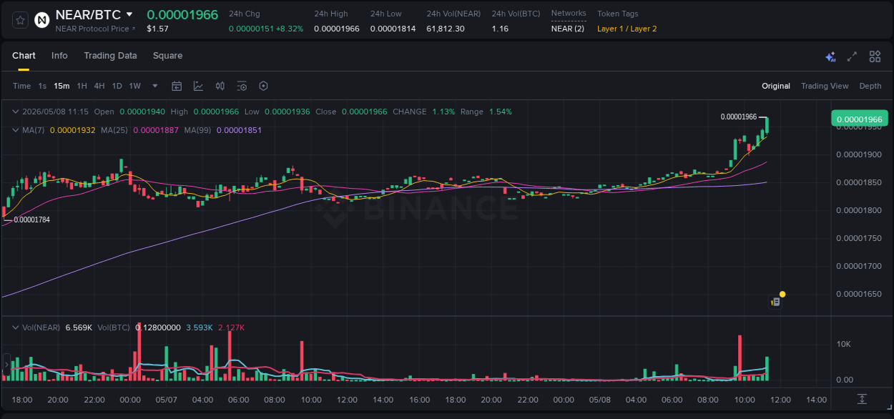Switch to the Info tab

59,56
